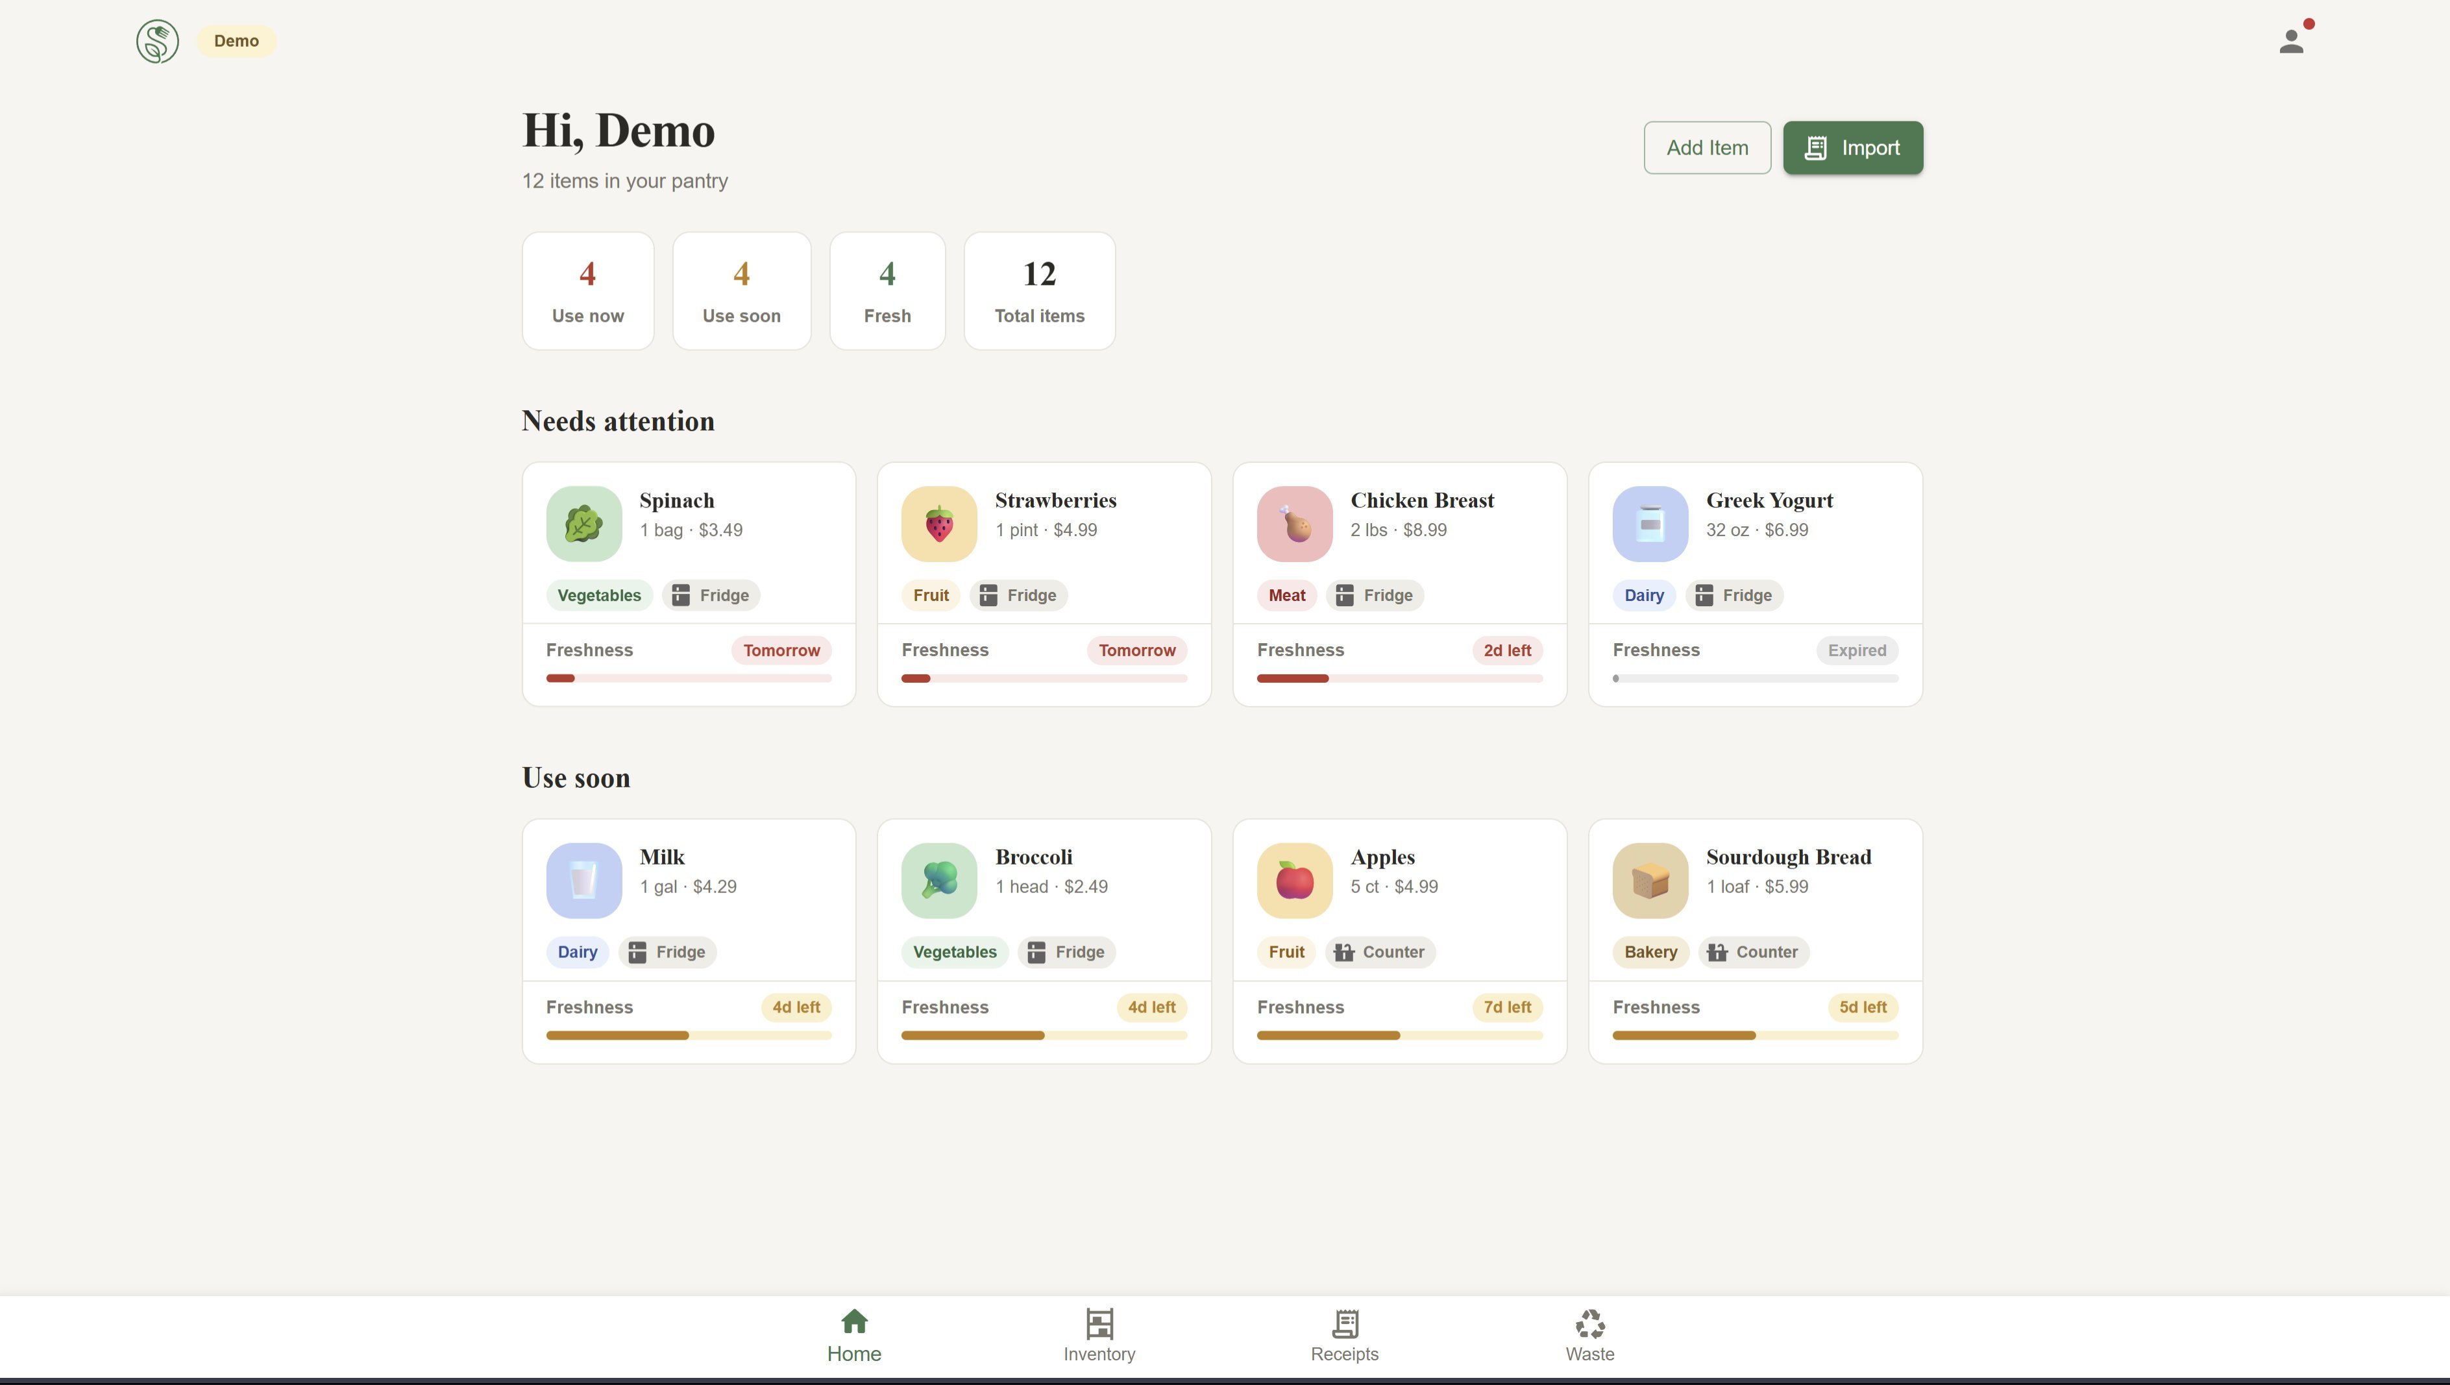Click the Bakery category tag
The height and width of the screenshot is (1385, 2450).
(x=1651, y=952)
